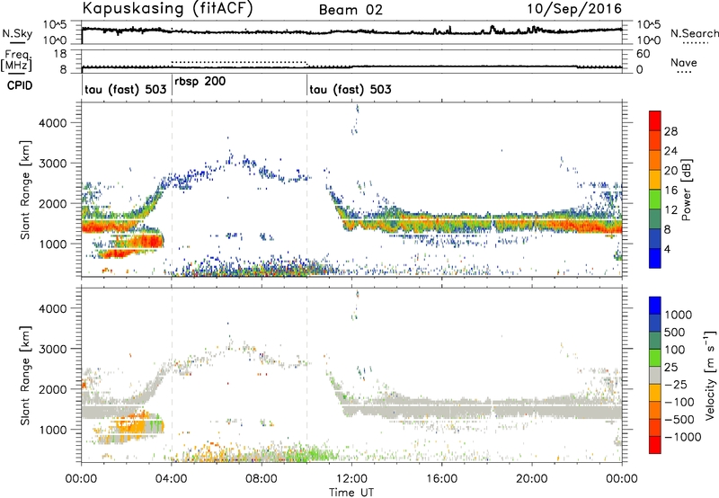This screenshot has width=719, height=498.
Task: Click the '1000' velocity colorbar value
Action: coord(679,315)
